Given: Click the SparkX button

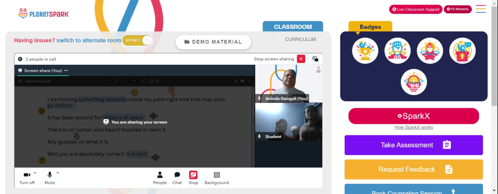Looking at the screenshot, I should tap(413, 116).
